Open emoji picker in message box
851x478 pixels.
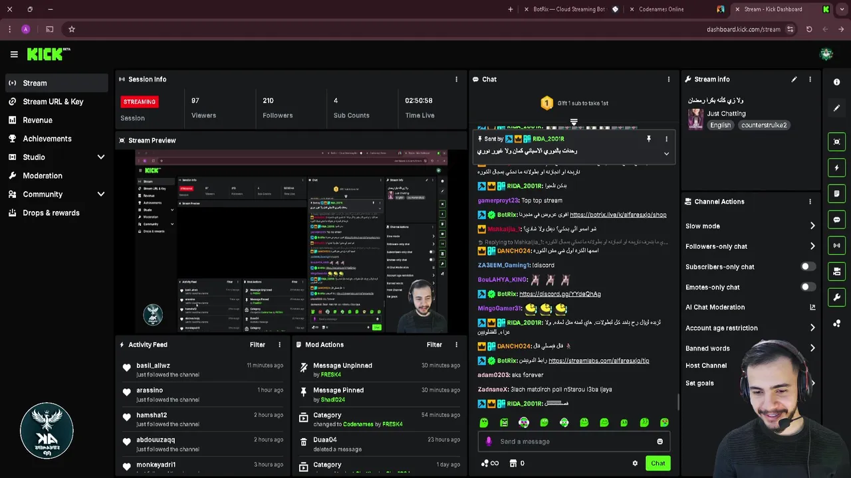660,441
